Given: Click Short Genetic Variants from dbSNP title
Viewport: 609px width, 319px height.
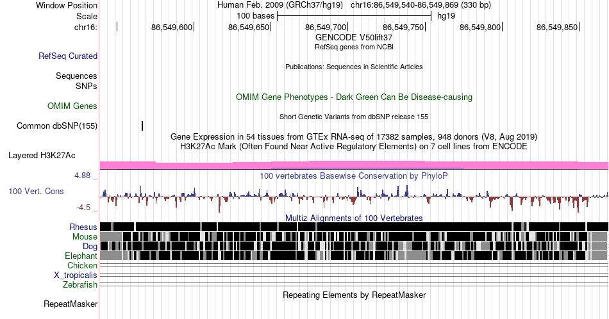Looking at the screenshot, I should (354, 117).
